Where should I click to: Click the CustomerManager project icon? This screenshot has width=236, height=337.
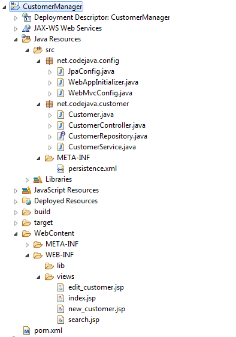[x=15, y=6]
